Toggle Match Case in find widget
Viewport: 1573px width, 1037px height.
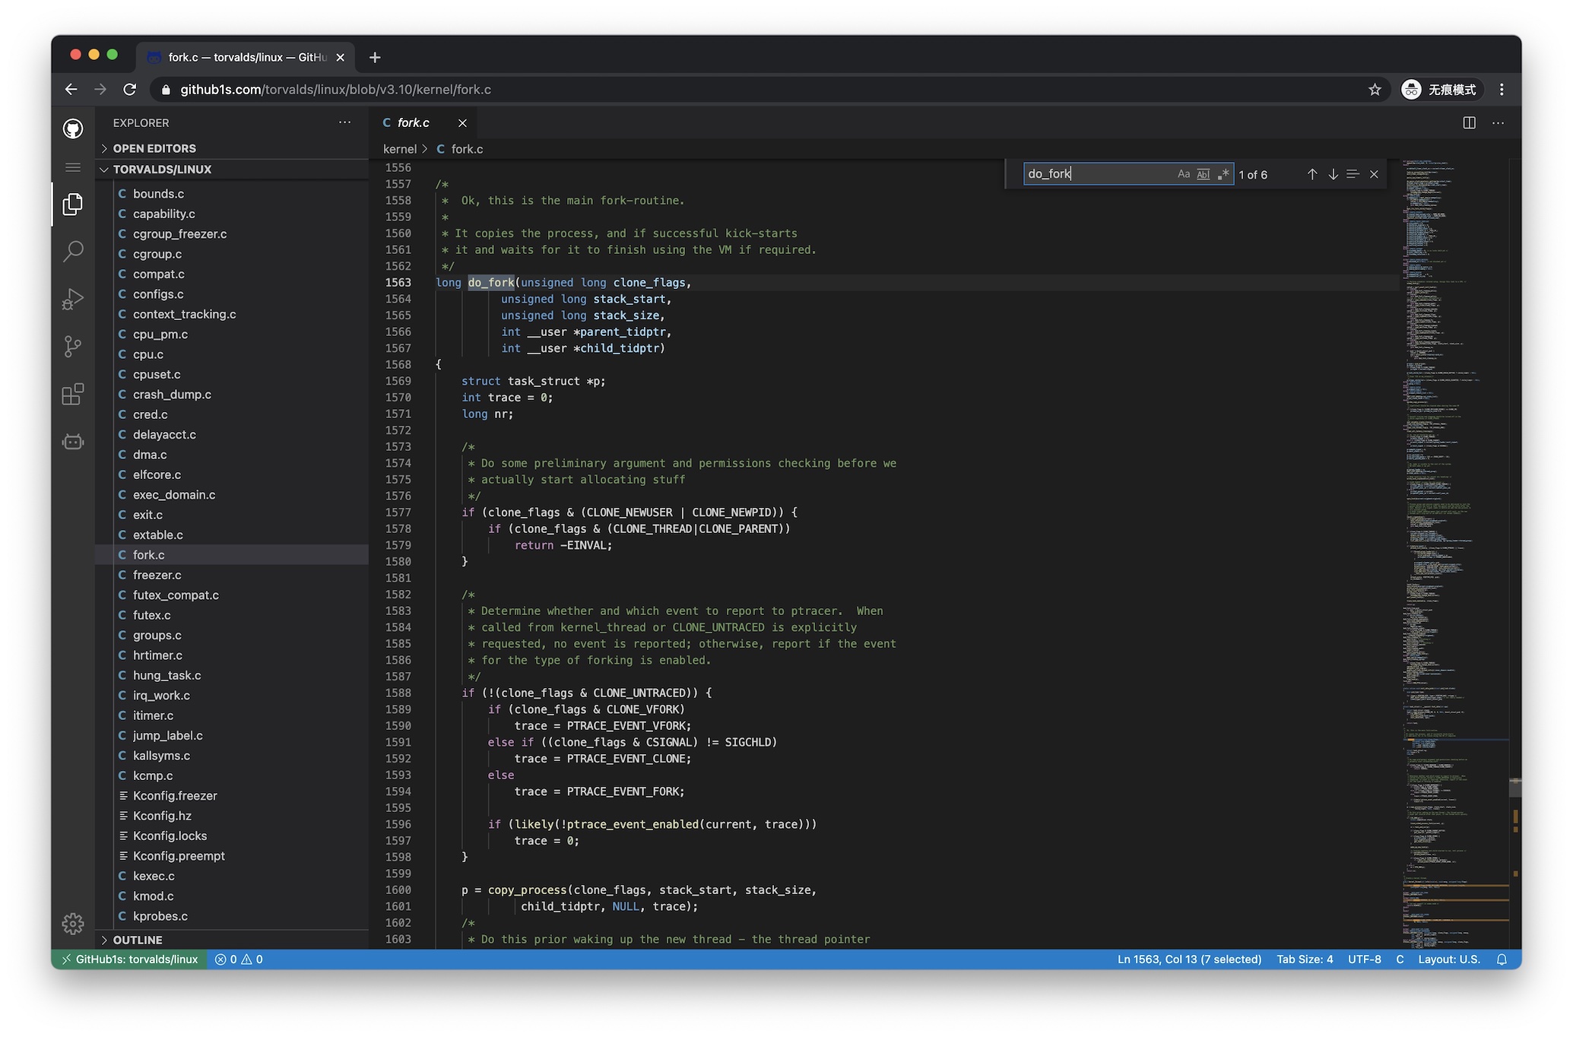1183,174
